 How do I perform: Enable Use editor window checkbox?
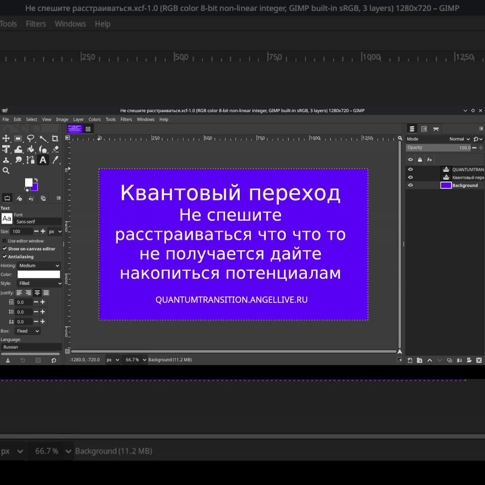click(5, 241)
